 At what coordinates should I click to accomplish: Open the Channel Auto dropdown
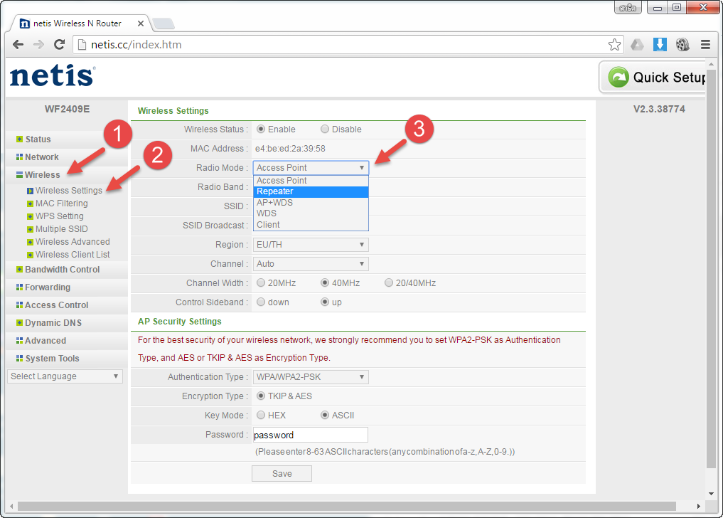click(x=311, y=264)
